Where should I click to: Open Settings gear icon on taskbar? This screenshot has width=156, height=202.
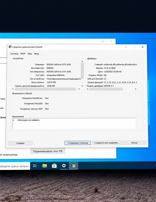point(64,166)
